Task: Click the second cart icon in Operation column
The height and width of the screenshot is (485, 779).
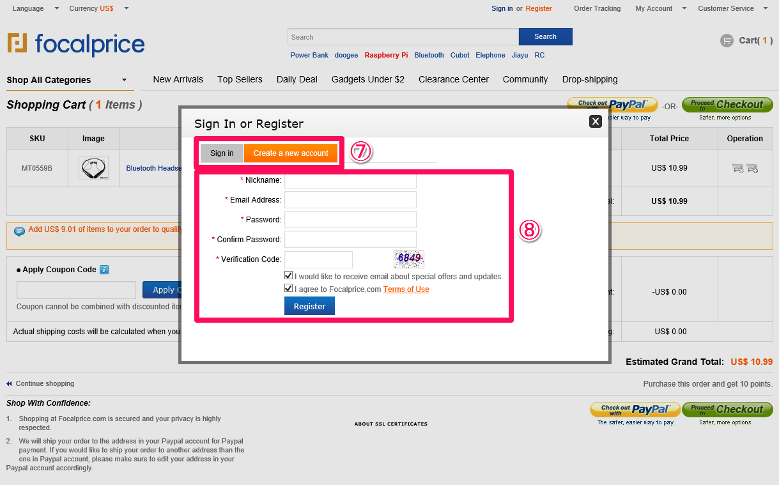Action: (x=752, y=168)
